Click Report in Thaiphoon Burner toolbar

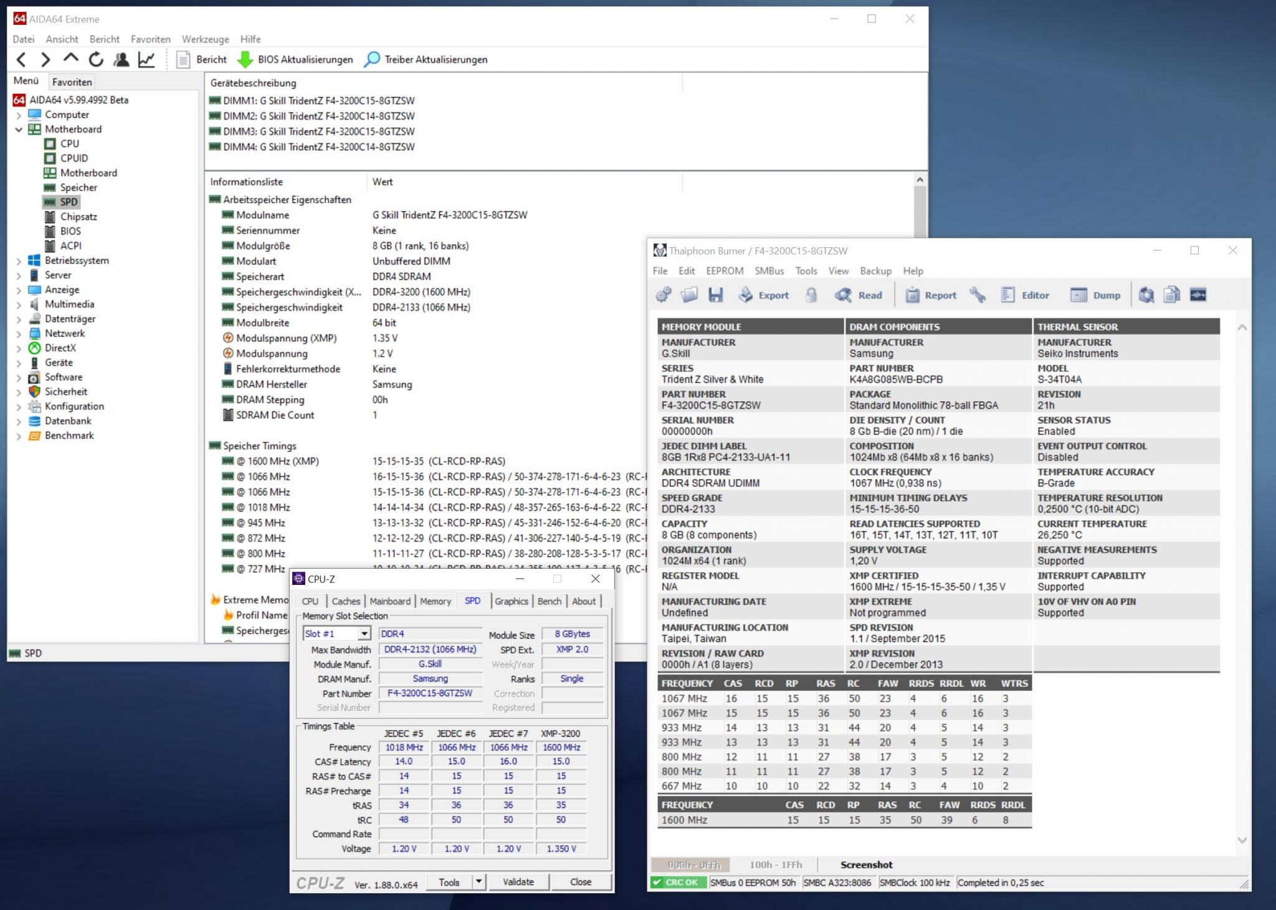point(931,295)
